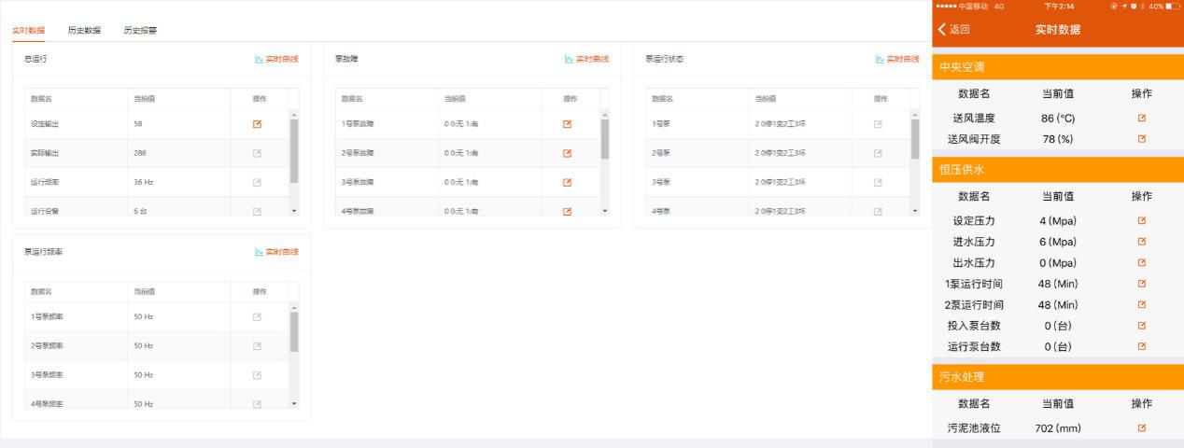This screenshot has width=1184, height=448.
Task: Select the 设定输出 row name
Action: (x=45, y=124)
